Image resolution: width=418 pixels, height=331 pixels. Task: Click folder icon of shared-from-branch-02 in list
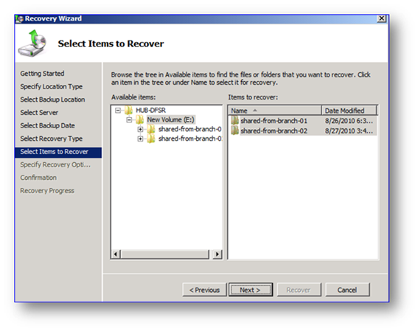pos(235,130)
